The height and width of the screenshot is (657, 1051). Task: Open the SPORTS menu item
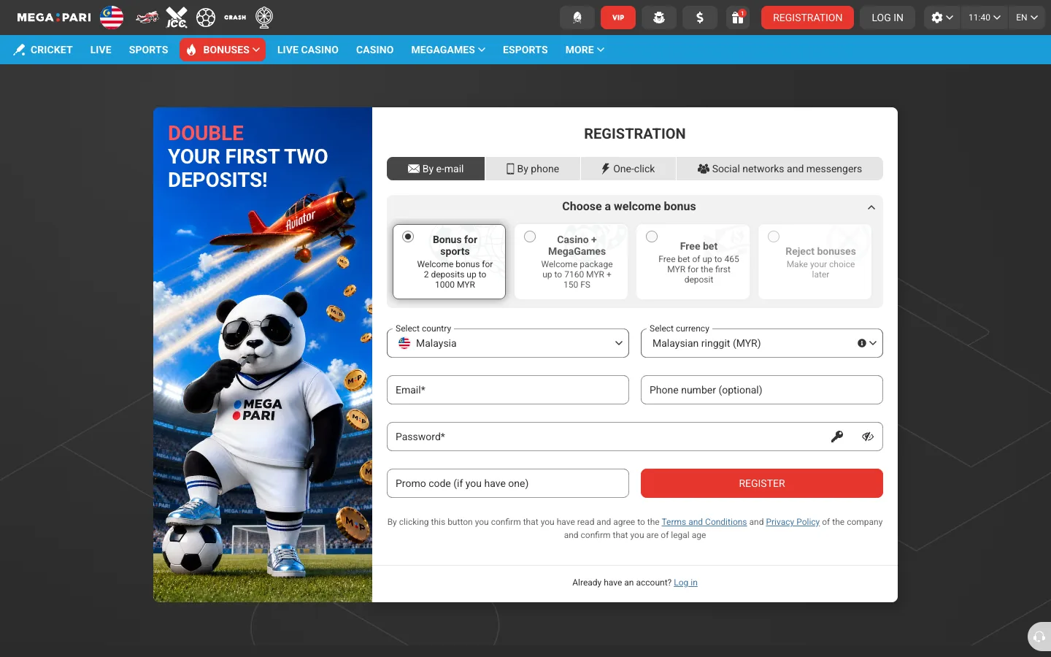point(148,50)
